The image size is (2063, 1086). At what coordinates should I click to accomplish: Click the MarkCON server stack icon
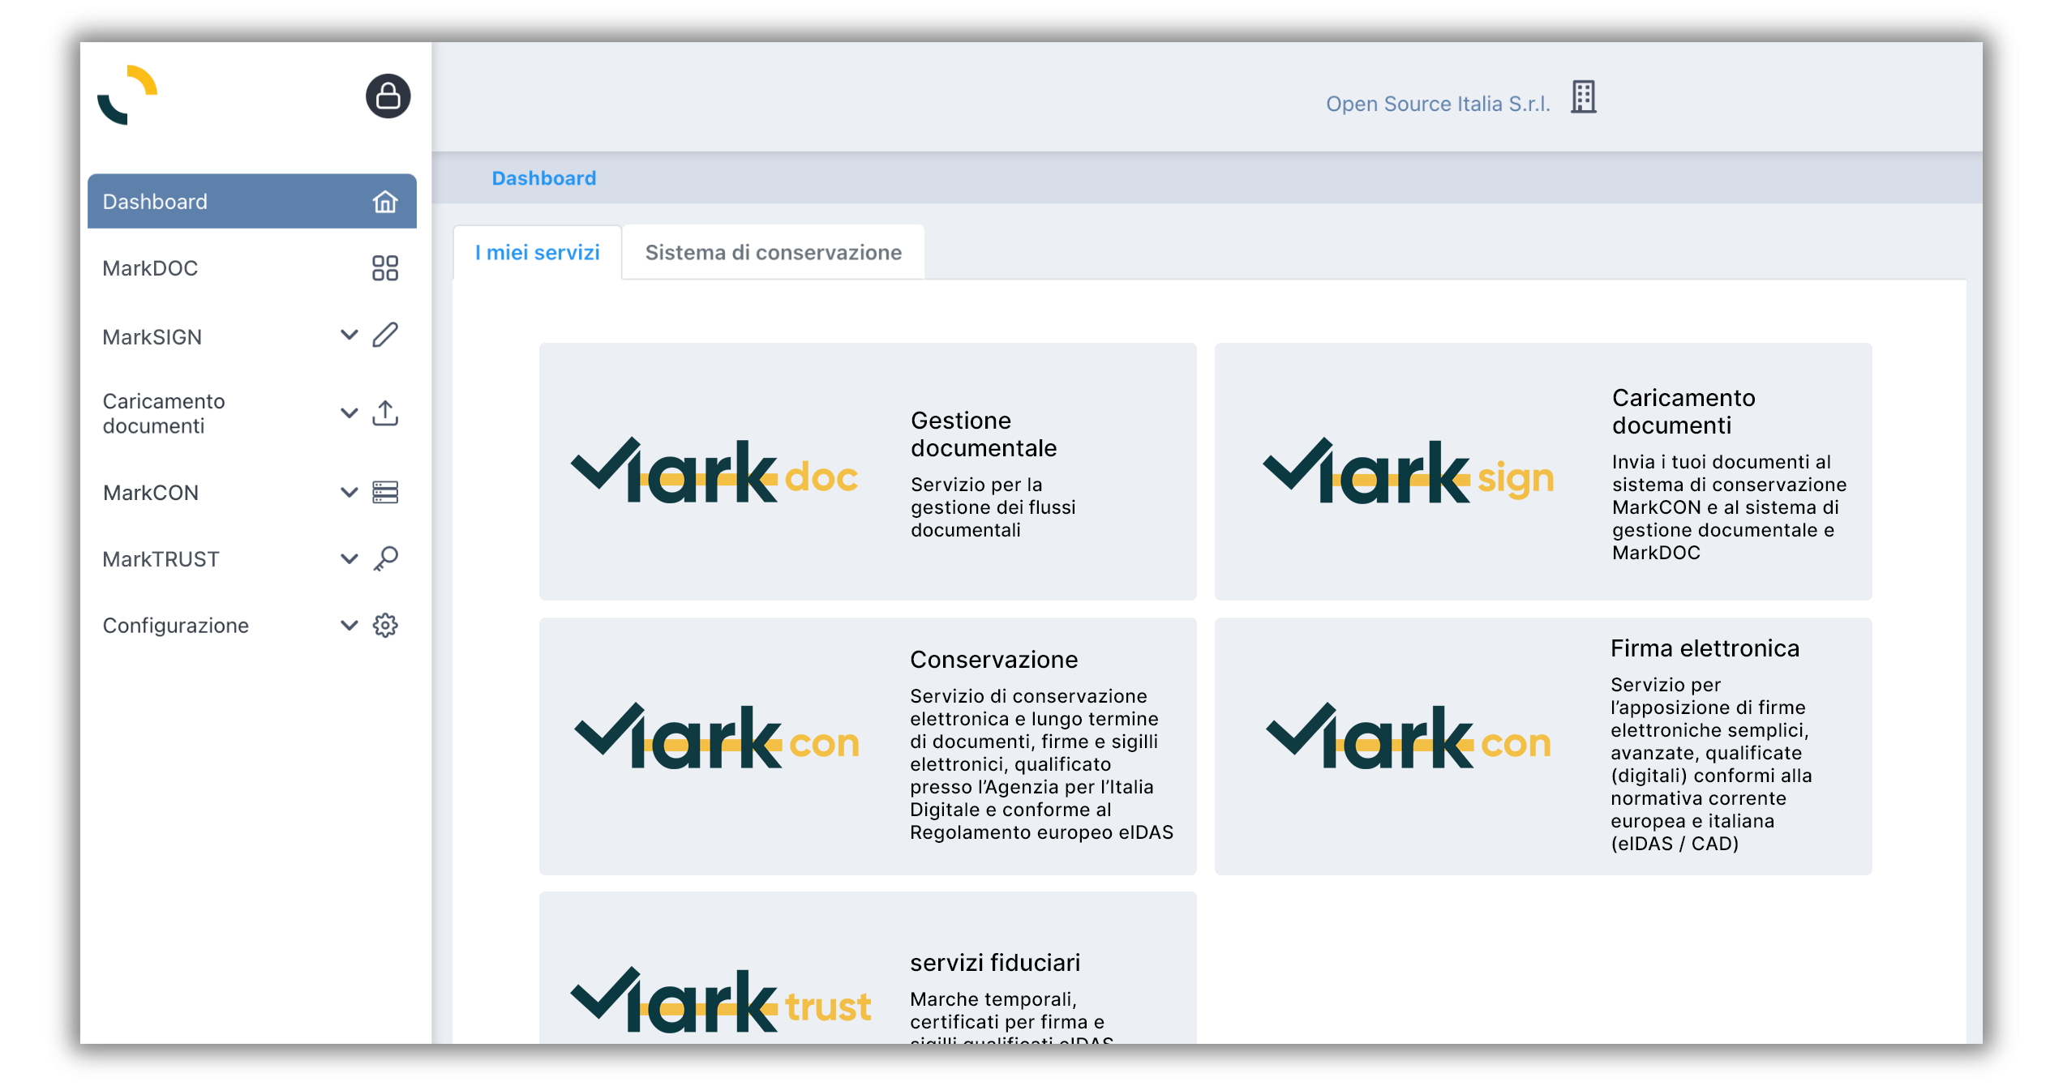[385, 492]
